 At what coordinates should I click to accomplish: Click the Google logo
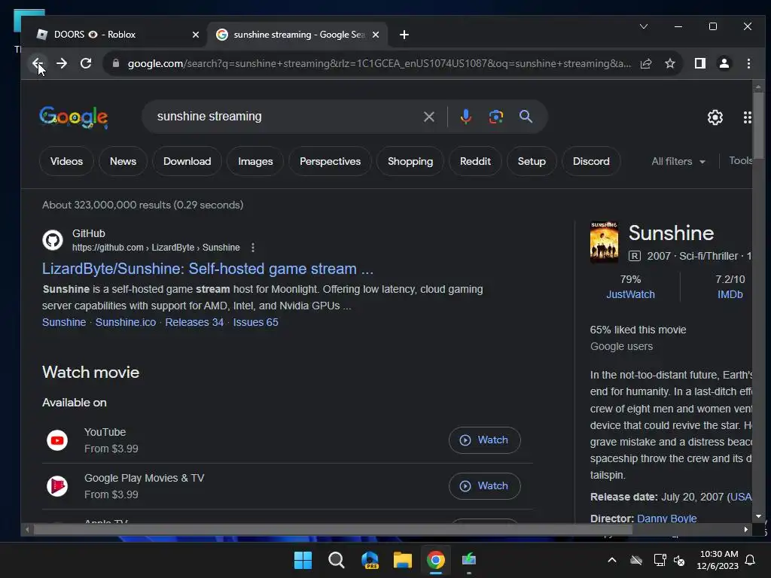tap(74, 117)
